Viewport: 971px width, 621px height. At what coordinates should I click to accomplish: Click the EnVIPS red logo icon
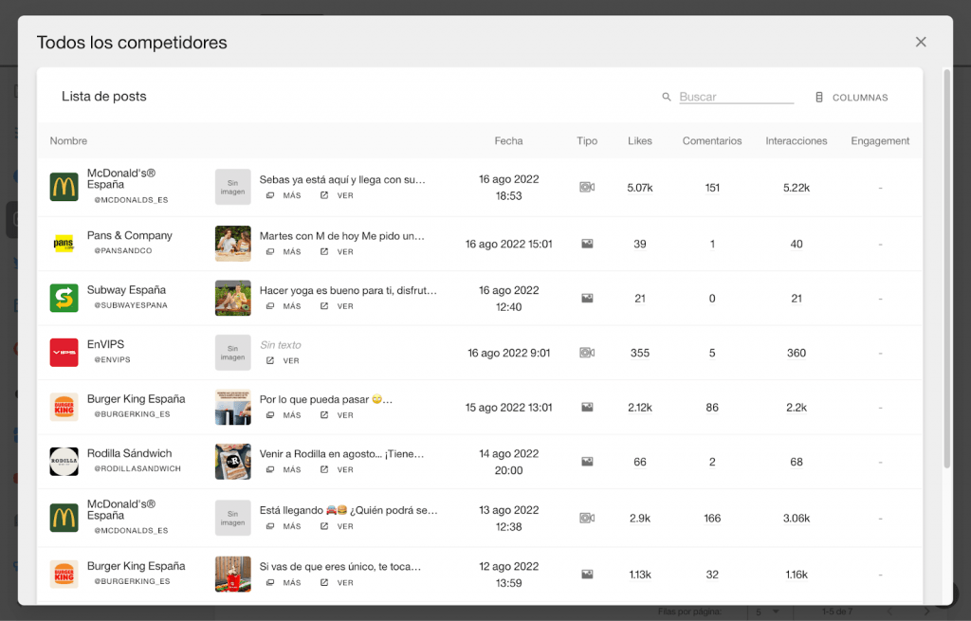[64, 353]
